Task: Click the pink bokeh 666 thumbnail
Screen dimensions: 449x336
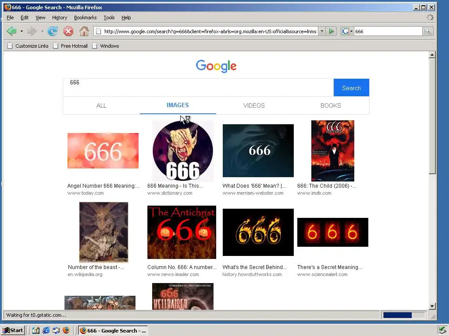Action: pos(103,150)
